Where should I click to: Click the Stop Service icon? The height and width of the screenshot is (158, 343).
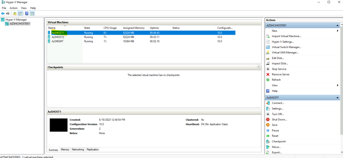(268, 69)
